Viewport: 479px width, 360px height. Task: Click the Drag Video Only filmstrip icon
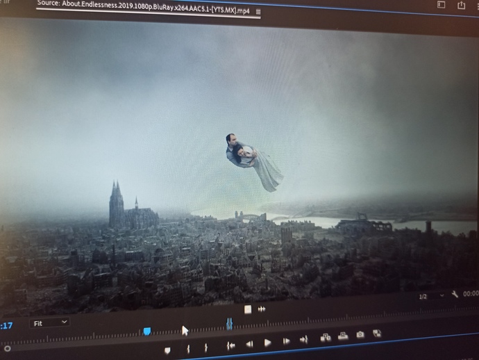(x=248, y=309)
